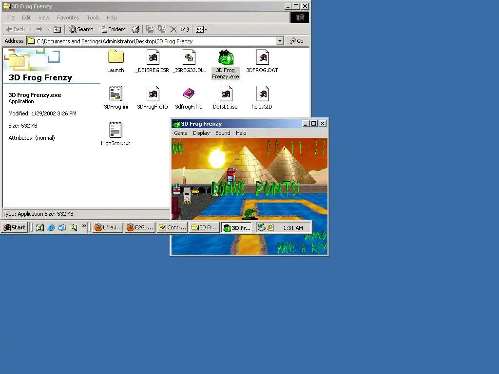Open the Search pane in Explorer
Viewport: 499px width, 374px height.
click(x=81, y=29)
